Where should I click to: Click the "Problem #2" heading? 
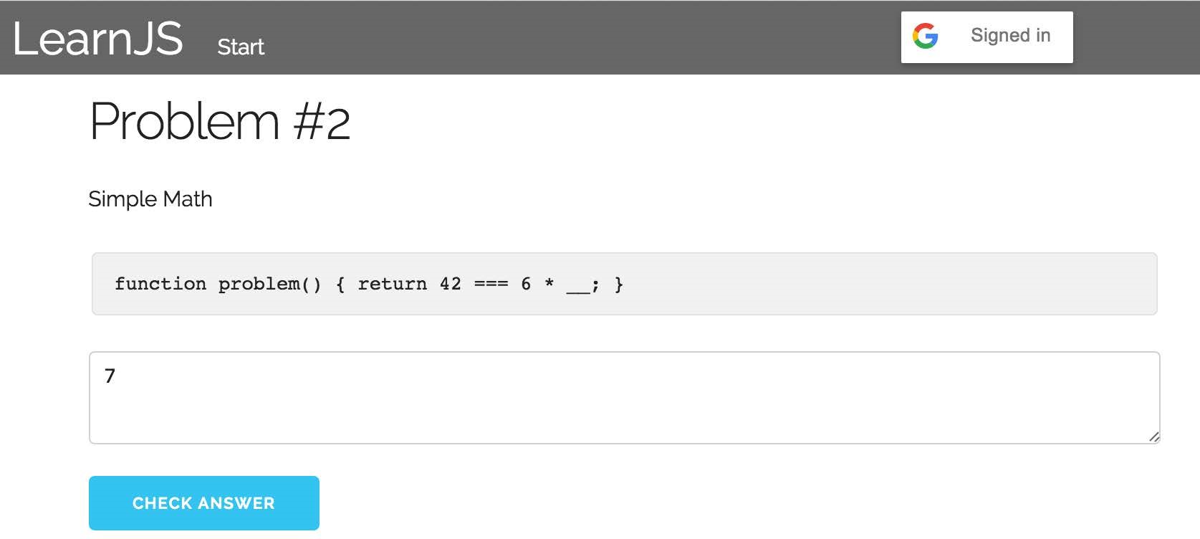point(220,121)
